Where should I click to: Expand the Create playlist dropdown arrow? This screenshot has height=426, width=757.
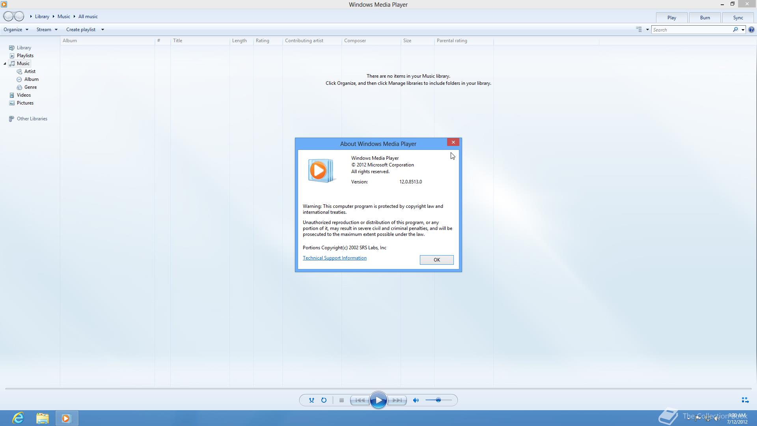click(x=103, y=30)
